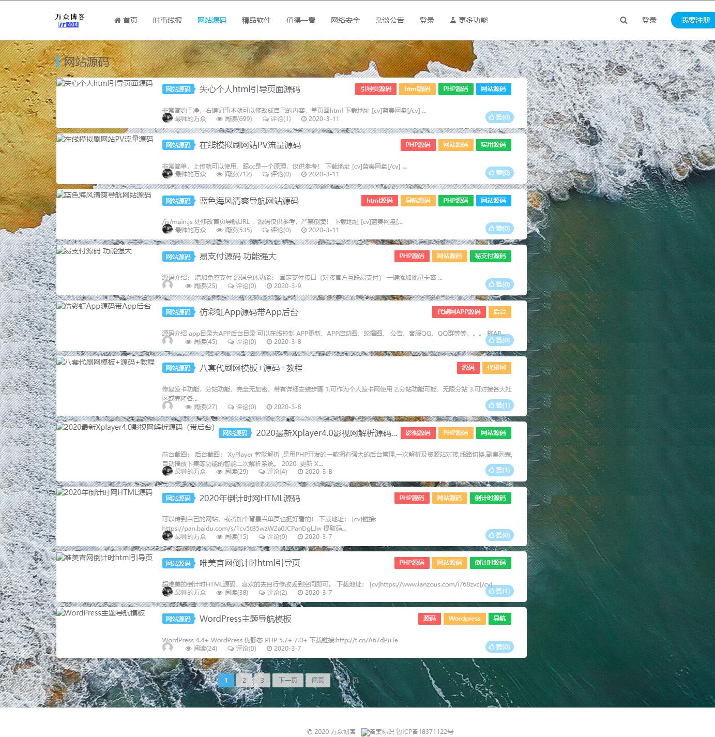Like the 在线模拟刷网站PV流量源码 post
715x737 pixels.
[499, 173]
